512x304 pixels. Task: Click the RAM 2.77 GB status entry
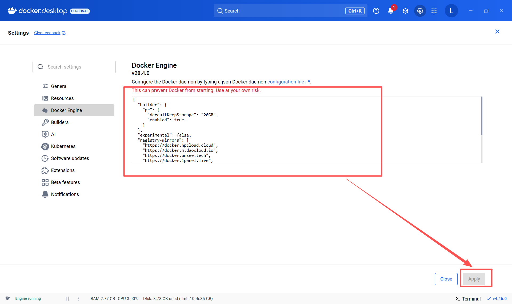[x=103, y=299]
